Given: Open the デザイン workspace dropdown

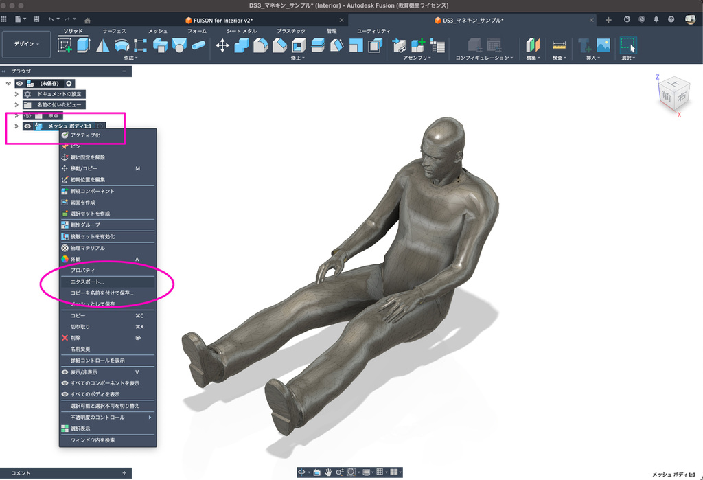Looking at the screenshot, I should [26, 44].
